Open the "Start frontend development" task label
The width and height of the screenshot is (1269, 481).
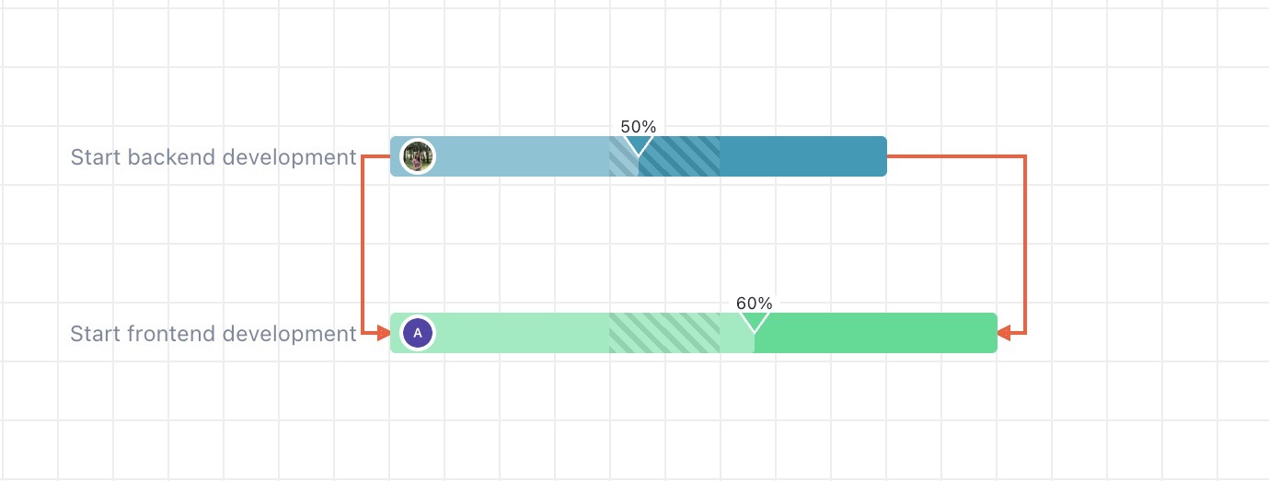pyautogui.click(x=213, y=334)
